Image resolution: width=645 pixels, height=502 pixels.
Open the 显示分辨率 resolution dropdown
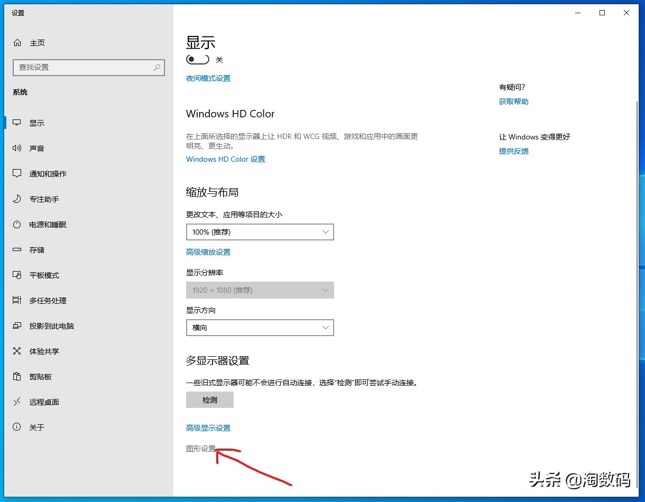260,290
